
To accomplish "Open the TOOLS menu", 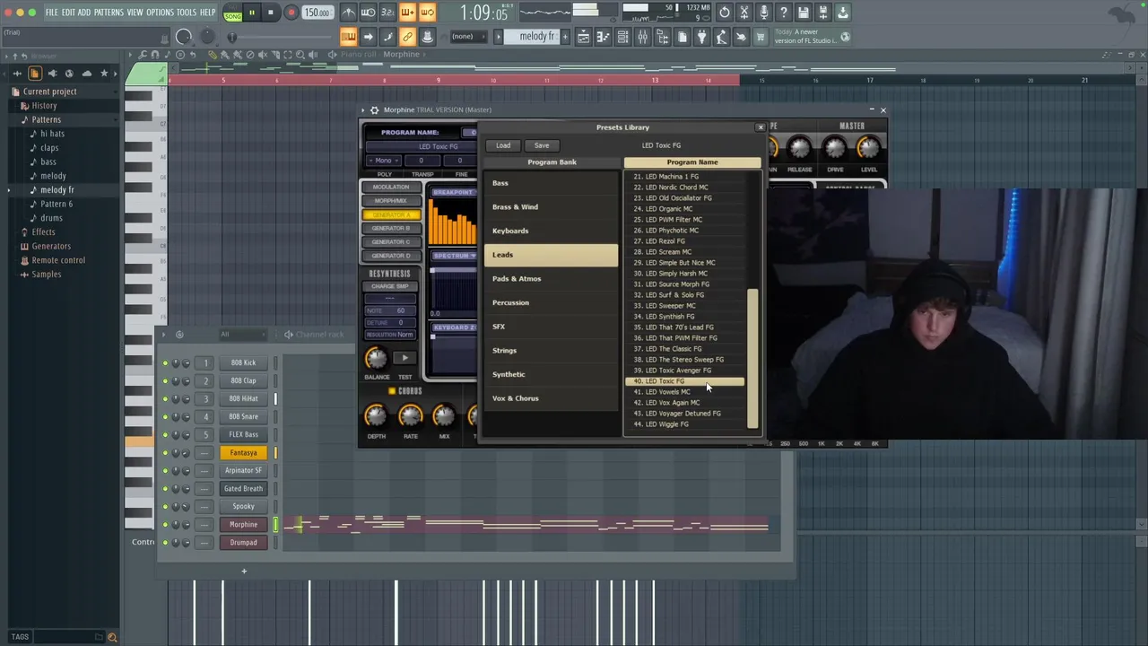I will [x=187, y=13].
